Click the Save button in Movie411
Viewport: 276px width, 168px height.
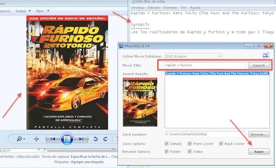tap(259, 152)
